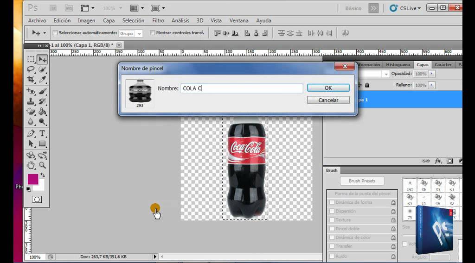Open the tool preset picker arrow
Image resolution: width=475 pixels, height=263 pixels.
coord(44,33)
